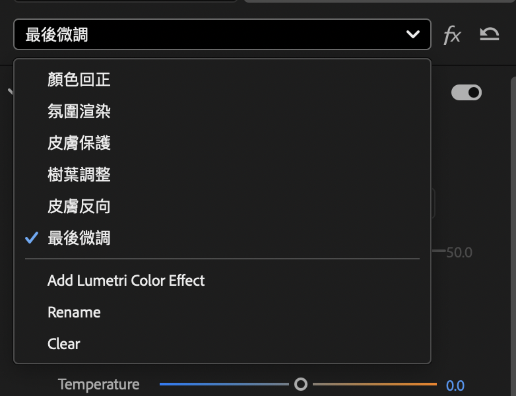516x396 pixels.
Task: Select the checked 最後微調 menu entry
Action: click(79, 238)
